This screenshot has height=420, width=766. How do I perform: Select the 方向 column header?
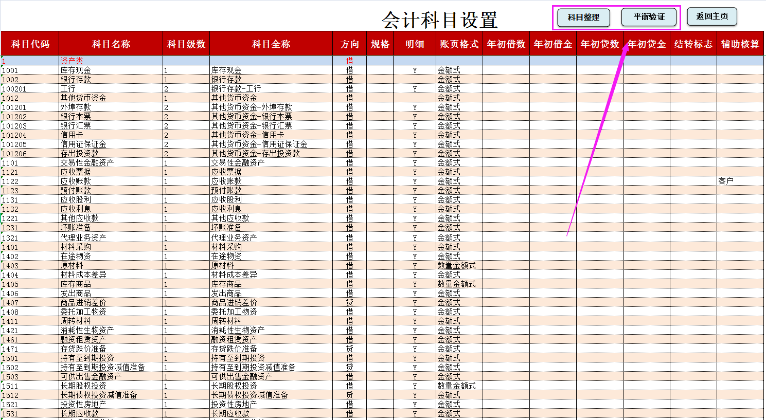tap(350, 44)
